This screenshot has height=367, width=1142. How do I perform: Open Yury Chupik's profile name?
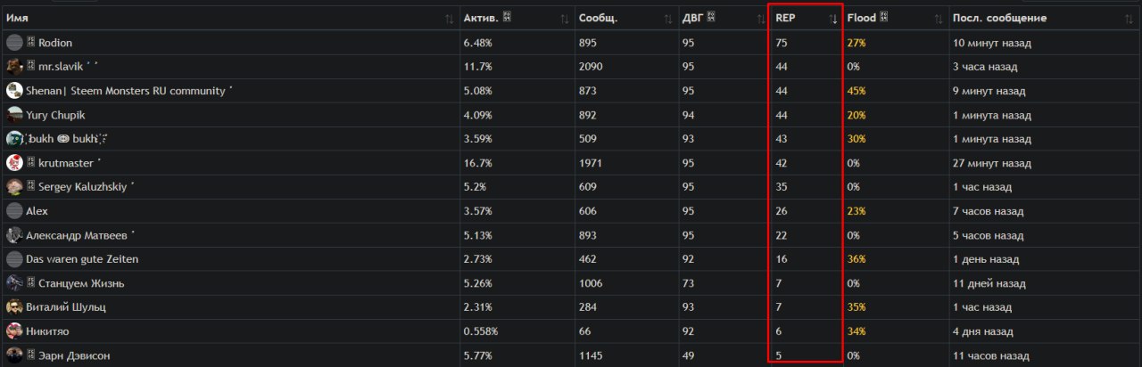click(x=55, y=115)
